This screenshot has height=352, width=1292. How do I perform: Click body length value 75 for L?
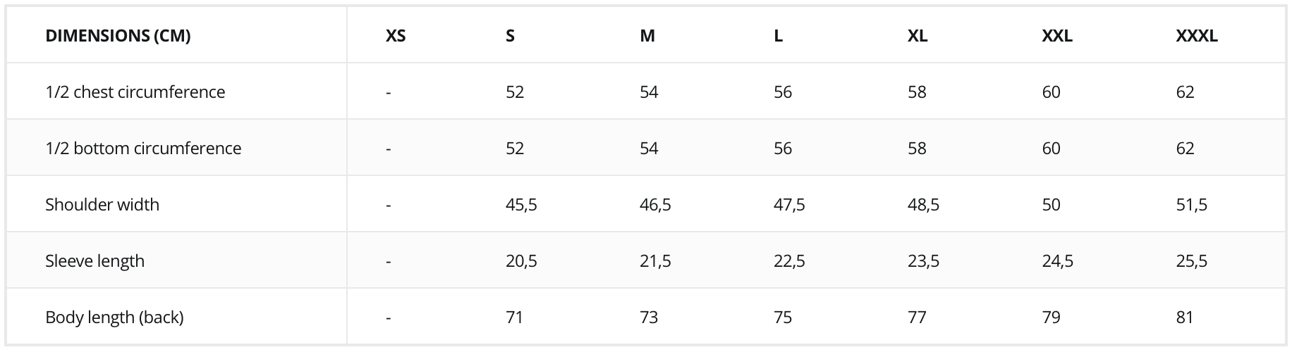(x=783, y=317)
